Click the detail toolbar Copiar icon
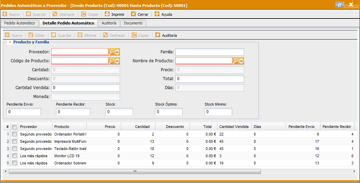The image size is (360, 183). pyautogui.click(x=134, y=35)
